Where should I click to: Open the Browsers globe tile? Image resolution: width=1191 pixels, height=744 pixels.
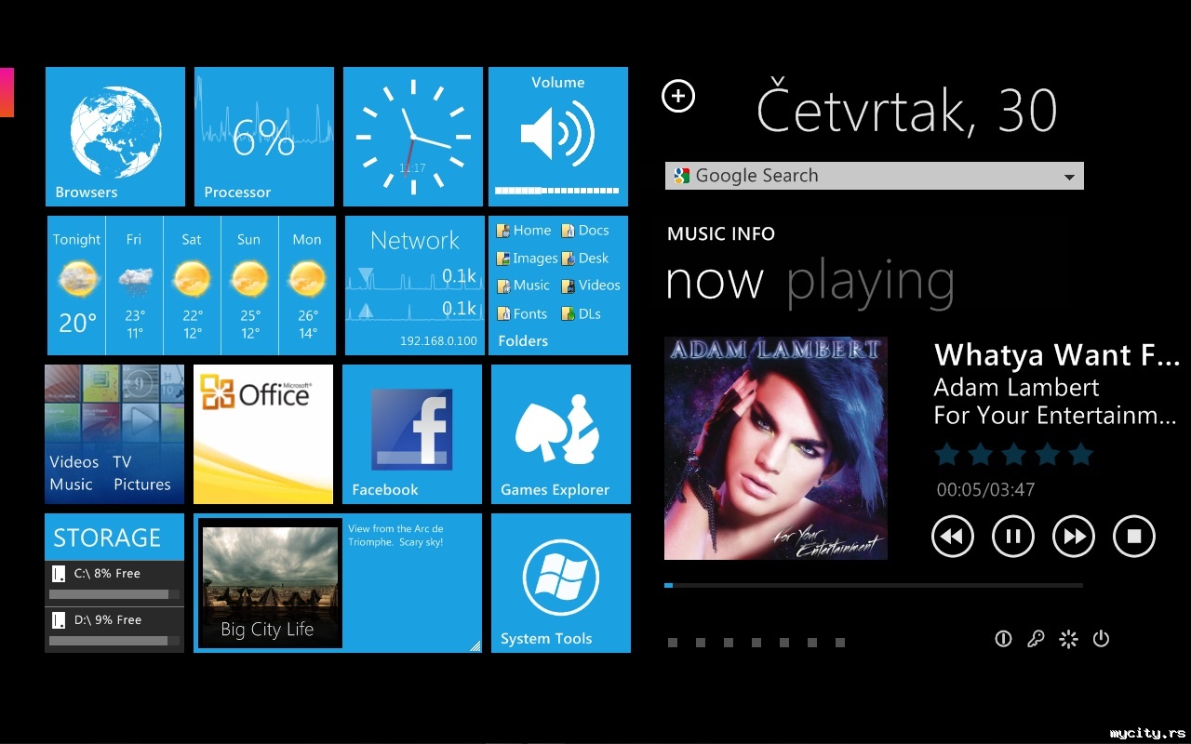coord(115,137)
